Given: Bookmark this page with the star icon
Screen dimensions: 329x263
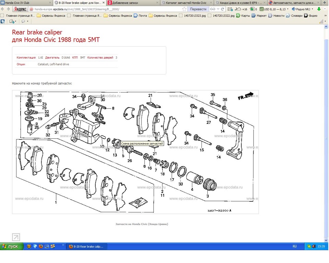Looking at the screenshot, I should pyautogui.click(x=184, y=9).
